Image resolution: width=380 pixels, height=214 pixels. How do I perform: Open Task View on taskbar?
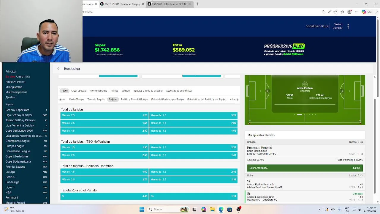194,209
